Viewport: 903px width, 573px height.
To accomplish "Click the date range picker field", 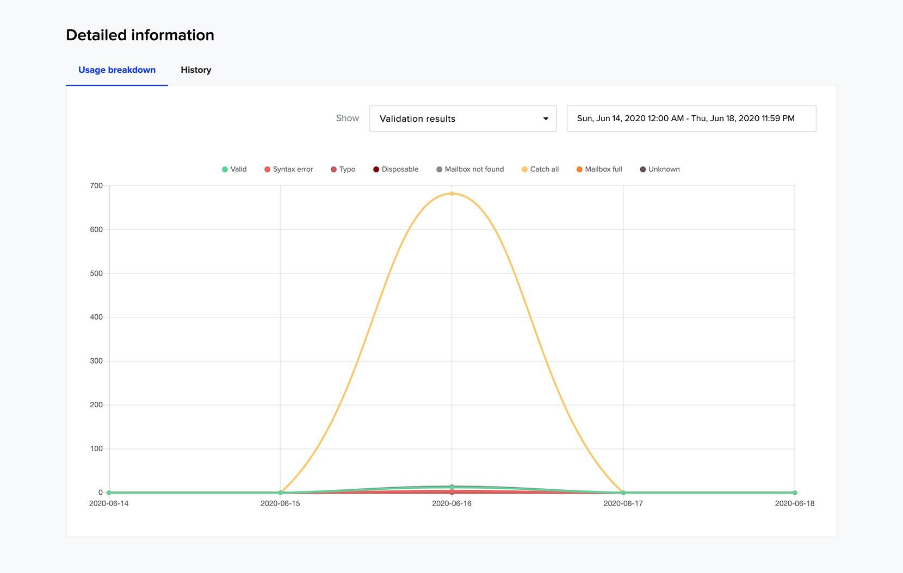I will (691, 119).
